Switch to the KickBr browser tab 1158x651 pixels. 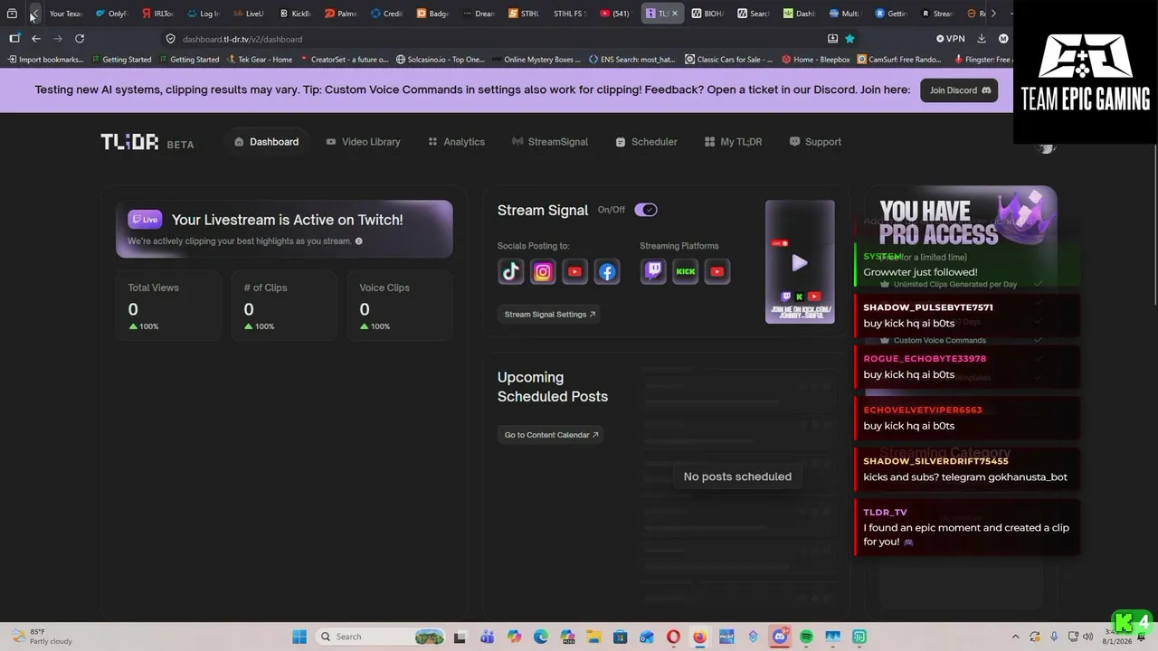[x=295, y=14]
